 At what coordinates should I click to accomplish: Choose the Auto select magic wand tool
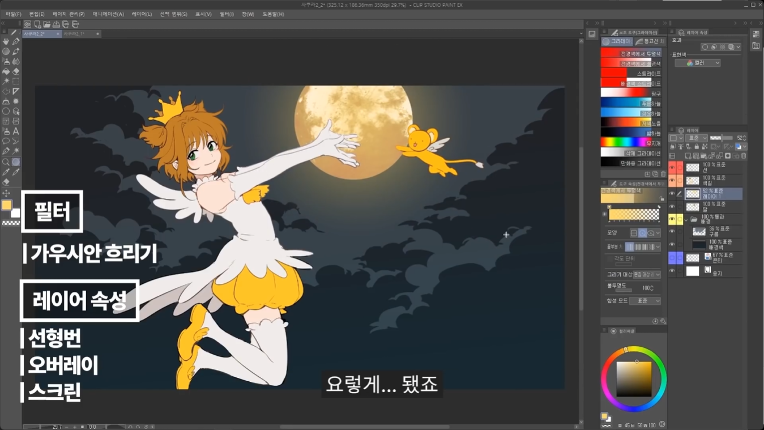coord(6,81)
